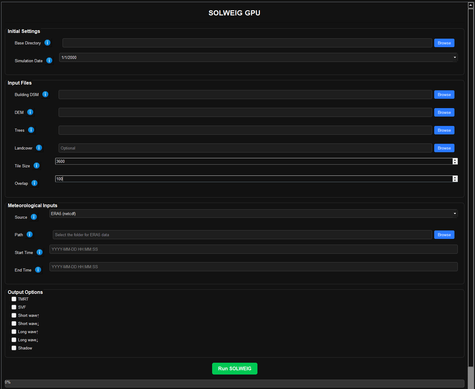475x389 pixels.
Task: Click the DEM path input field
Action: (x=245, y=112)
